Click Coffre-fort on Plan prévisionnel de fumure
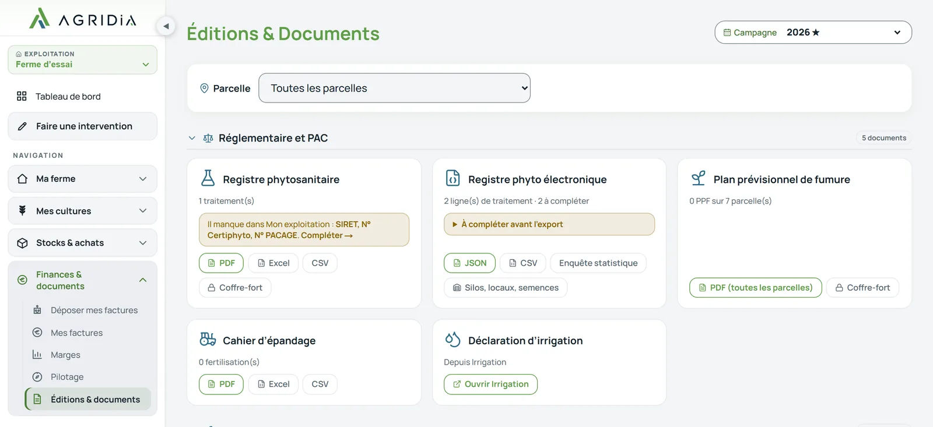The height and width of the screenshot is (427, 933). [x=862, y=287]
